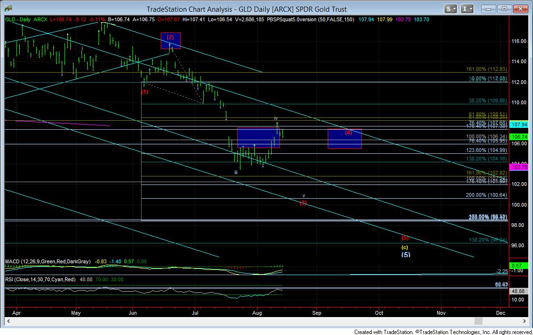Select the 'iii' sub-wave label
Viewport: 533px width, 335px height.
[236, 172]
